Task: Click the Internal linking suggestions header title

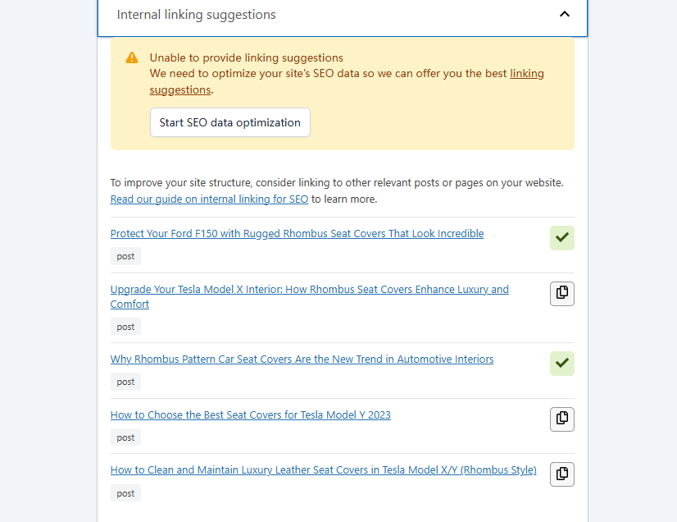Action: (x=196, y=14)
